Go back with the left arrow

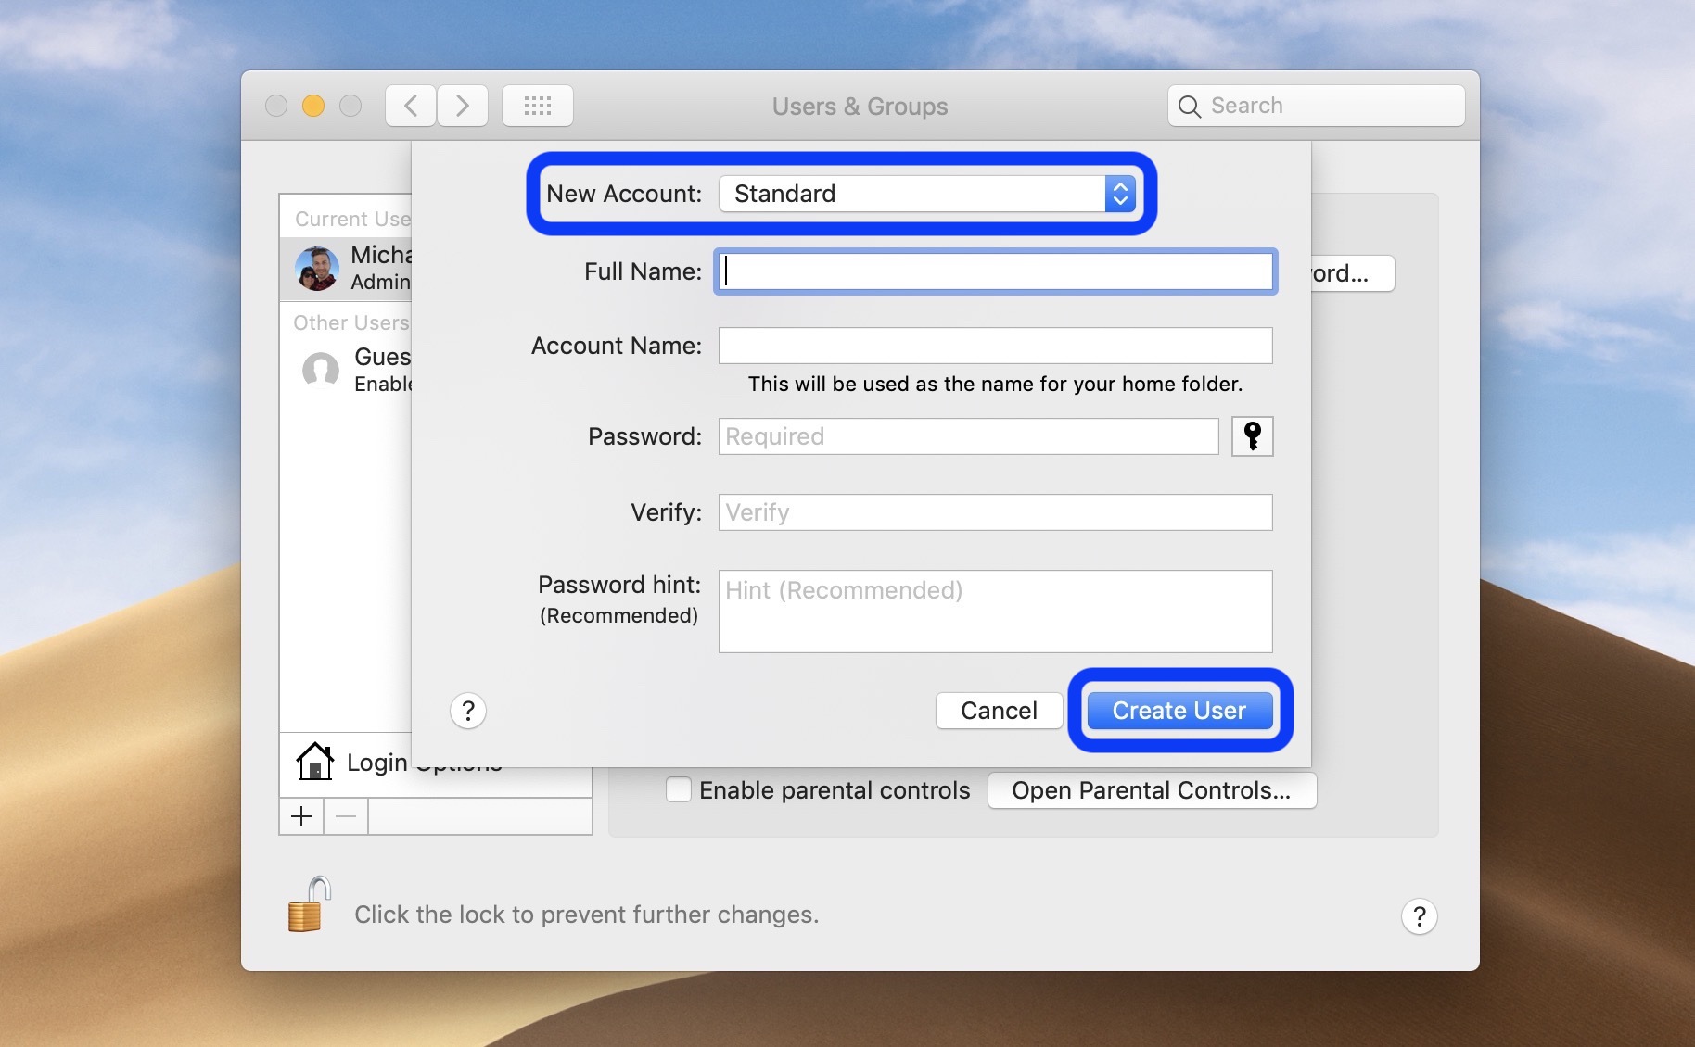[x=411, y=106]
